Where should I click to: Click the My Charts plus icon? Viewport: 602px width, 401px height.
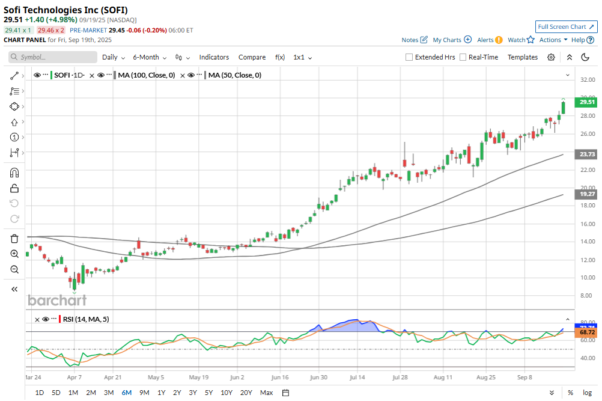(x=467, y=39)
